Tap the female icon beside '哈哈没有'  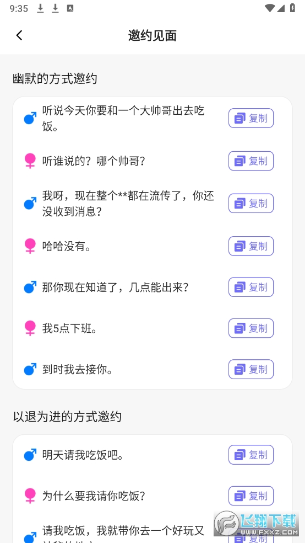point(30,246)
